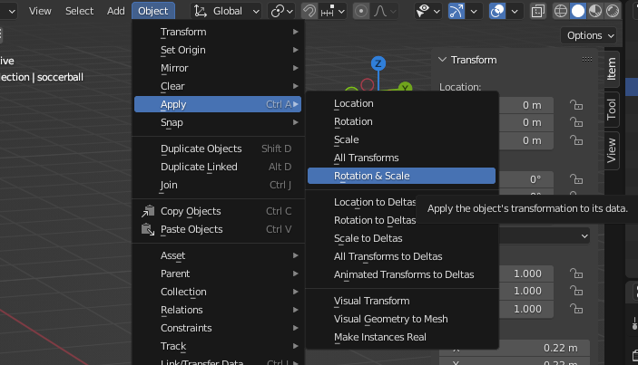Switch to solid shading mode

point(578,11)
